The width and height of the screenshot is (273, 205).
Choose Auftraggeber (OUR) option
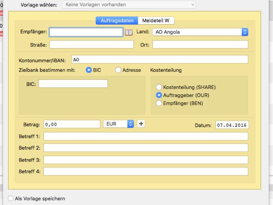point(159,95)
